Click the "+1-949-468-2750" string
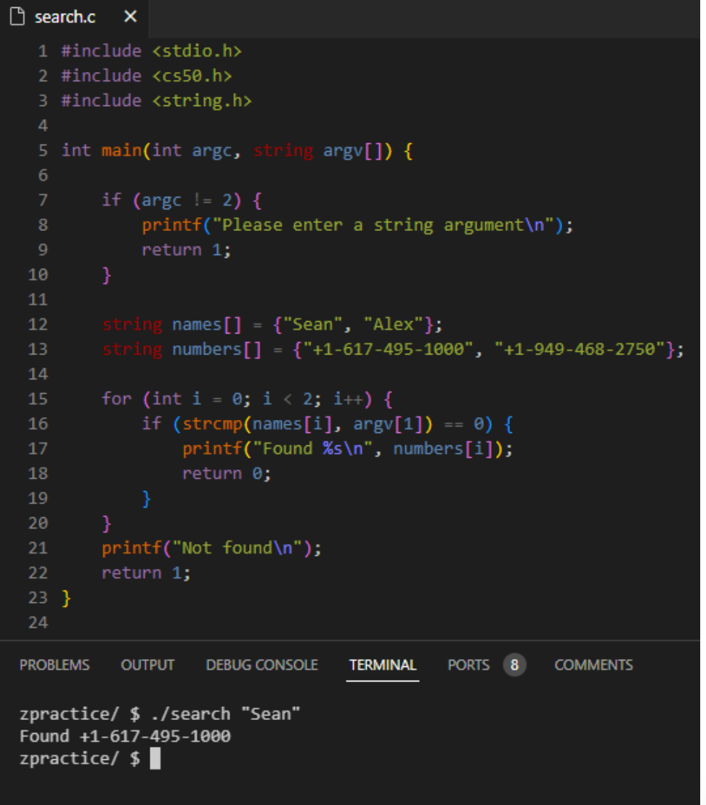This screenshot has height=805, width=706. 580,349
